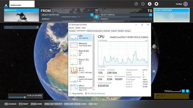Open the Abrir Monitor de Recursos link
Screen dimensions: 193x108
pyautogui.click(x=96, y=94)
